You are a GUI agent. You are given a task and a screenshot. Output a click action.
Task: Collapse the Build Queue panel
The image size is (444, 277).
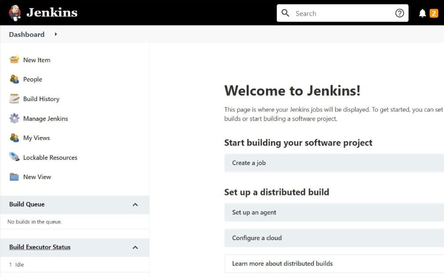(x=135, y=205)
